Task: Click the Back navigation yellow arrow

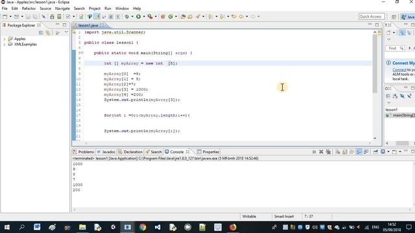Action: click(x=241, y=17)
